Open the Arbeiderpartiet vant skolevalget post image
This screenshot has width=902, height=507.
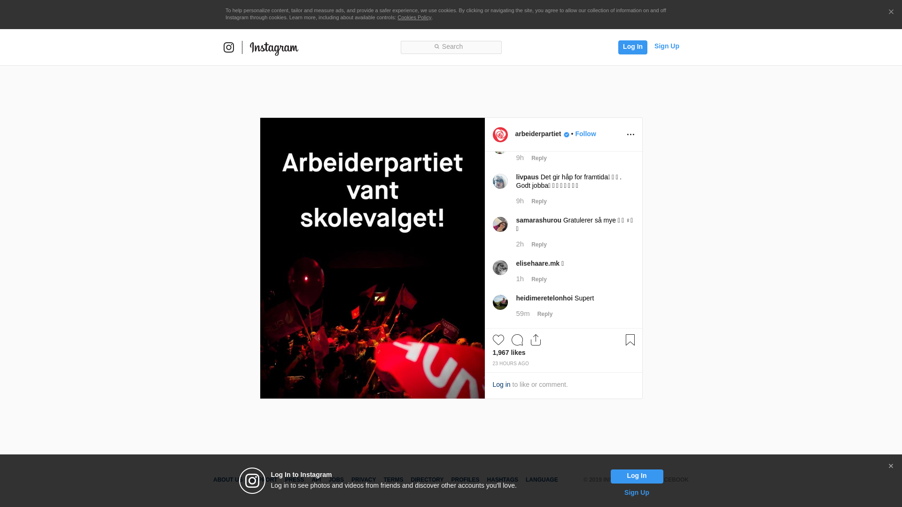pos(373,258)
